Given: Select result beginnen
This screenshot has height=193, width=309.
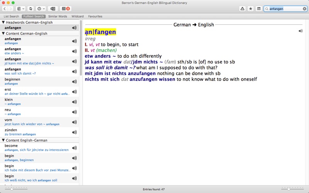Looking at the screenshot, I should [x=39, y=81].
